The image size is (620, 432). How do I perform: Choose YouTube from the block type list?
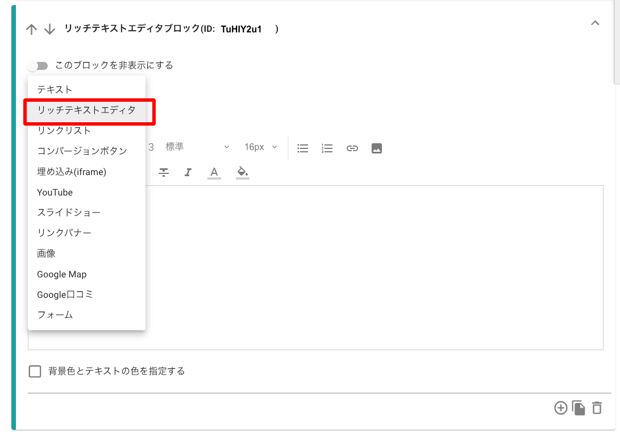55,192
